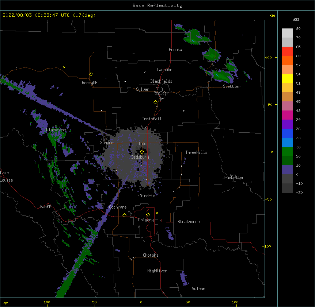Image resolution: width=315 pixels, height=307 pixels.
Task: Click the Drumheller label
Action: point(233,178)
